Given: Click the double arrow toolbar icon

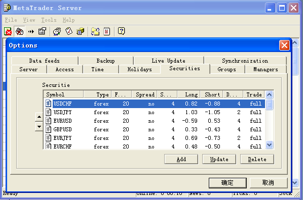Looking at the screenshot, I should click(31, 31).
